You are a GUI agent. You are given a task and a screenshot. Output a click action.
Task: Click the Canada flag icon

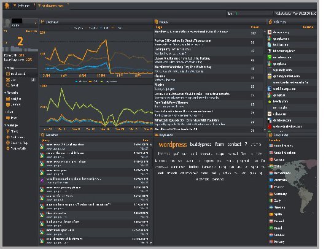coord(271,159)
